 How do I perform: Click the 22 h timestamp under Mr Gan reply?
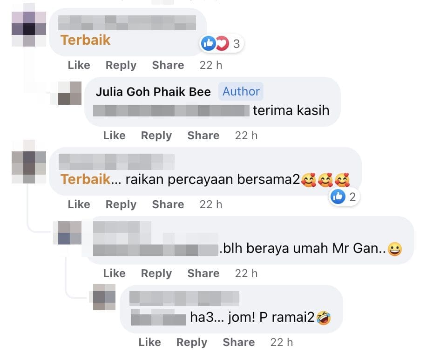click(x=246, y=273)
